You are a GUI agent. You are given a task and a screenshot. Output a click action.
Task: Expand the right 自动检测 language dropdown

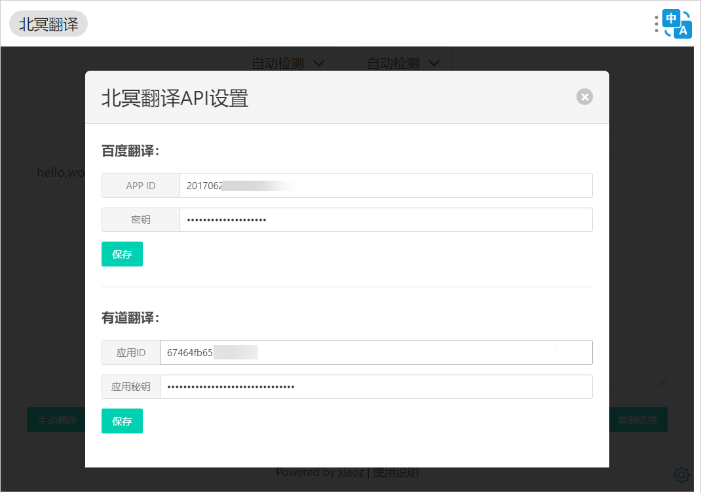[404, 63]
